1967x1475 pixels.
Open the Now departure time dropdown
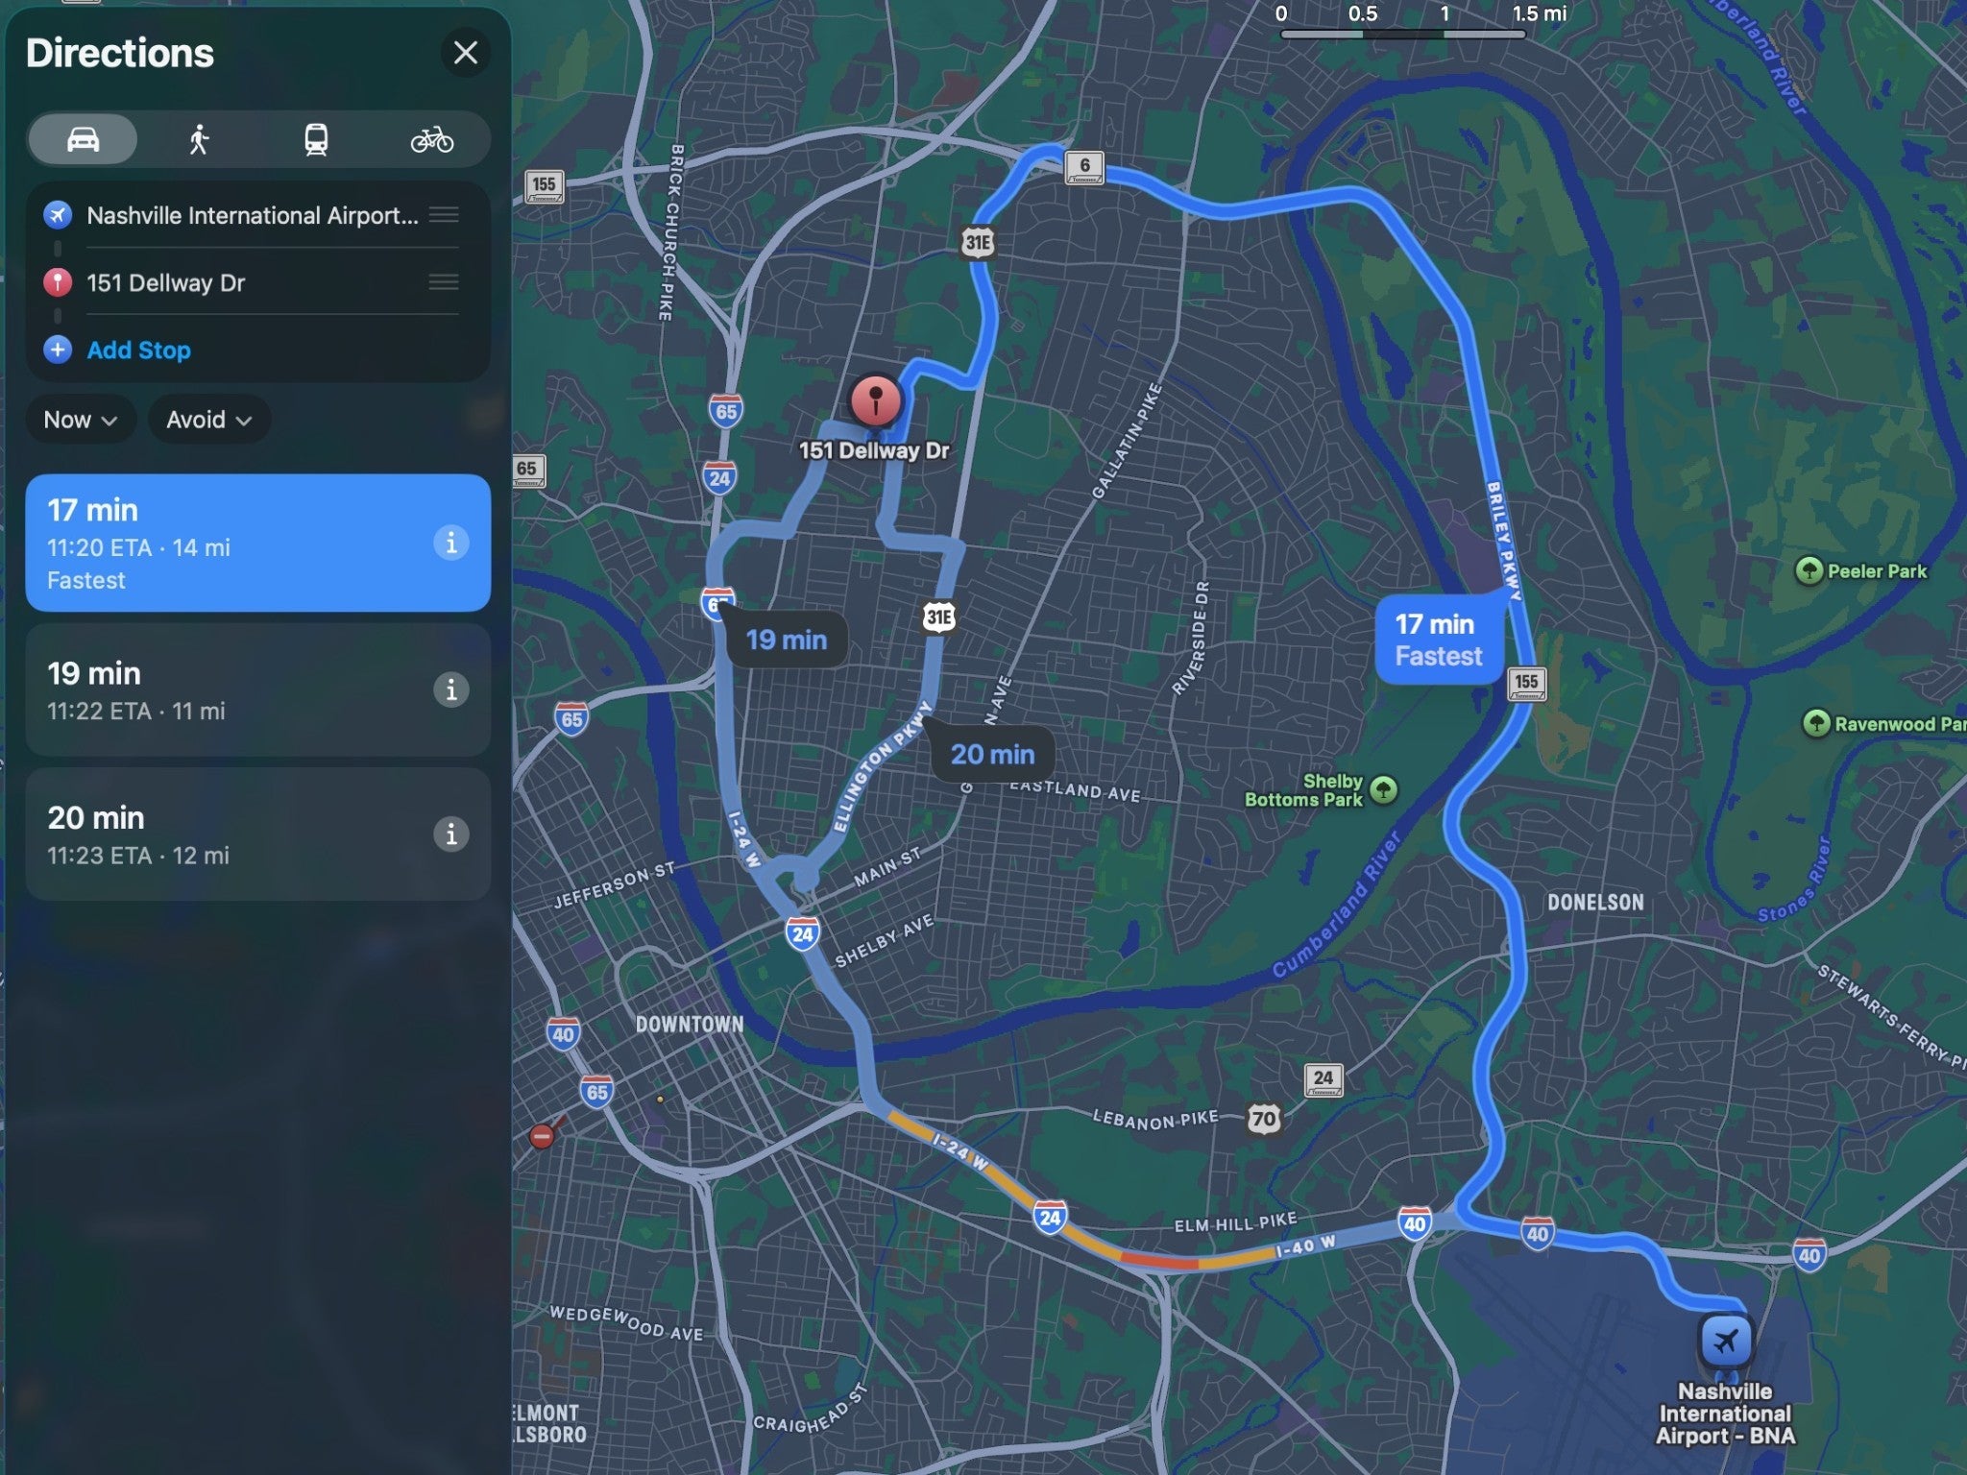[81, 420]
